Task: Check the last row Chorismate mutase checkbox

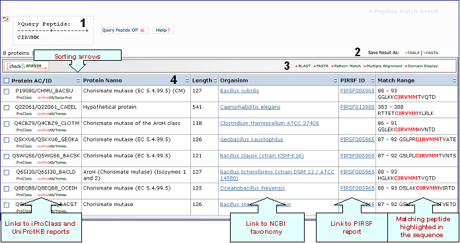Action: [x=7, y=205]
